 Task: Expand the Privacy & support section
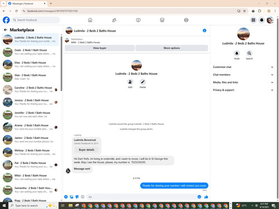(x=243, y=90)
